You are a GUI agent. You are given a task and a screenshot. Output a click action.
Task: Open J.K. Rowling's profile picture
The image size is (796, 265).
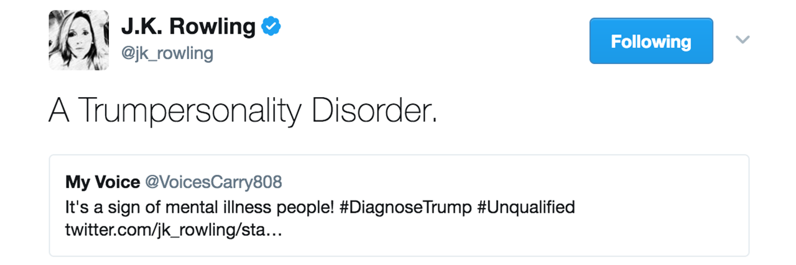pyautogui.click(x=79, y=40)
